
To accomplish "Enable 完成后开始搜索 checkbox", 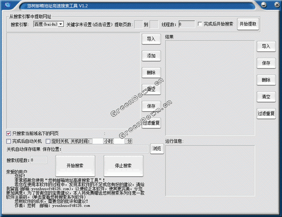I will pos(200,24).
